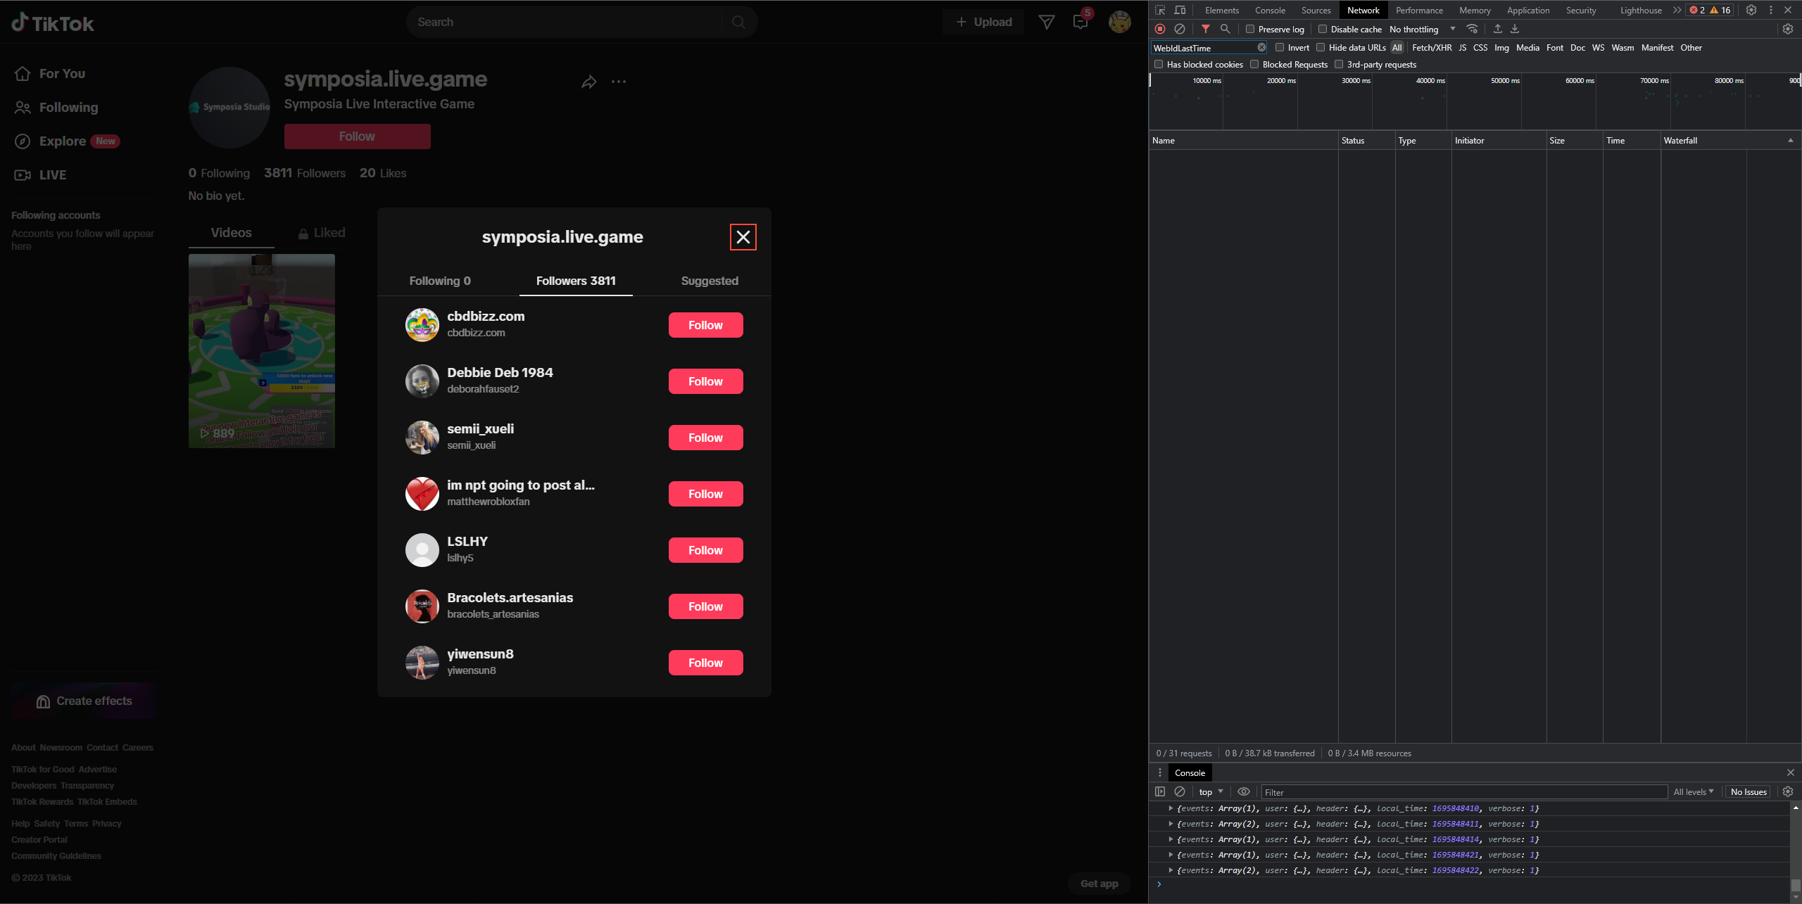Share the symposia.live.game profile
The width and height of the screenshot is (1802, 904).
point(589,82)
